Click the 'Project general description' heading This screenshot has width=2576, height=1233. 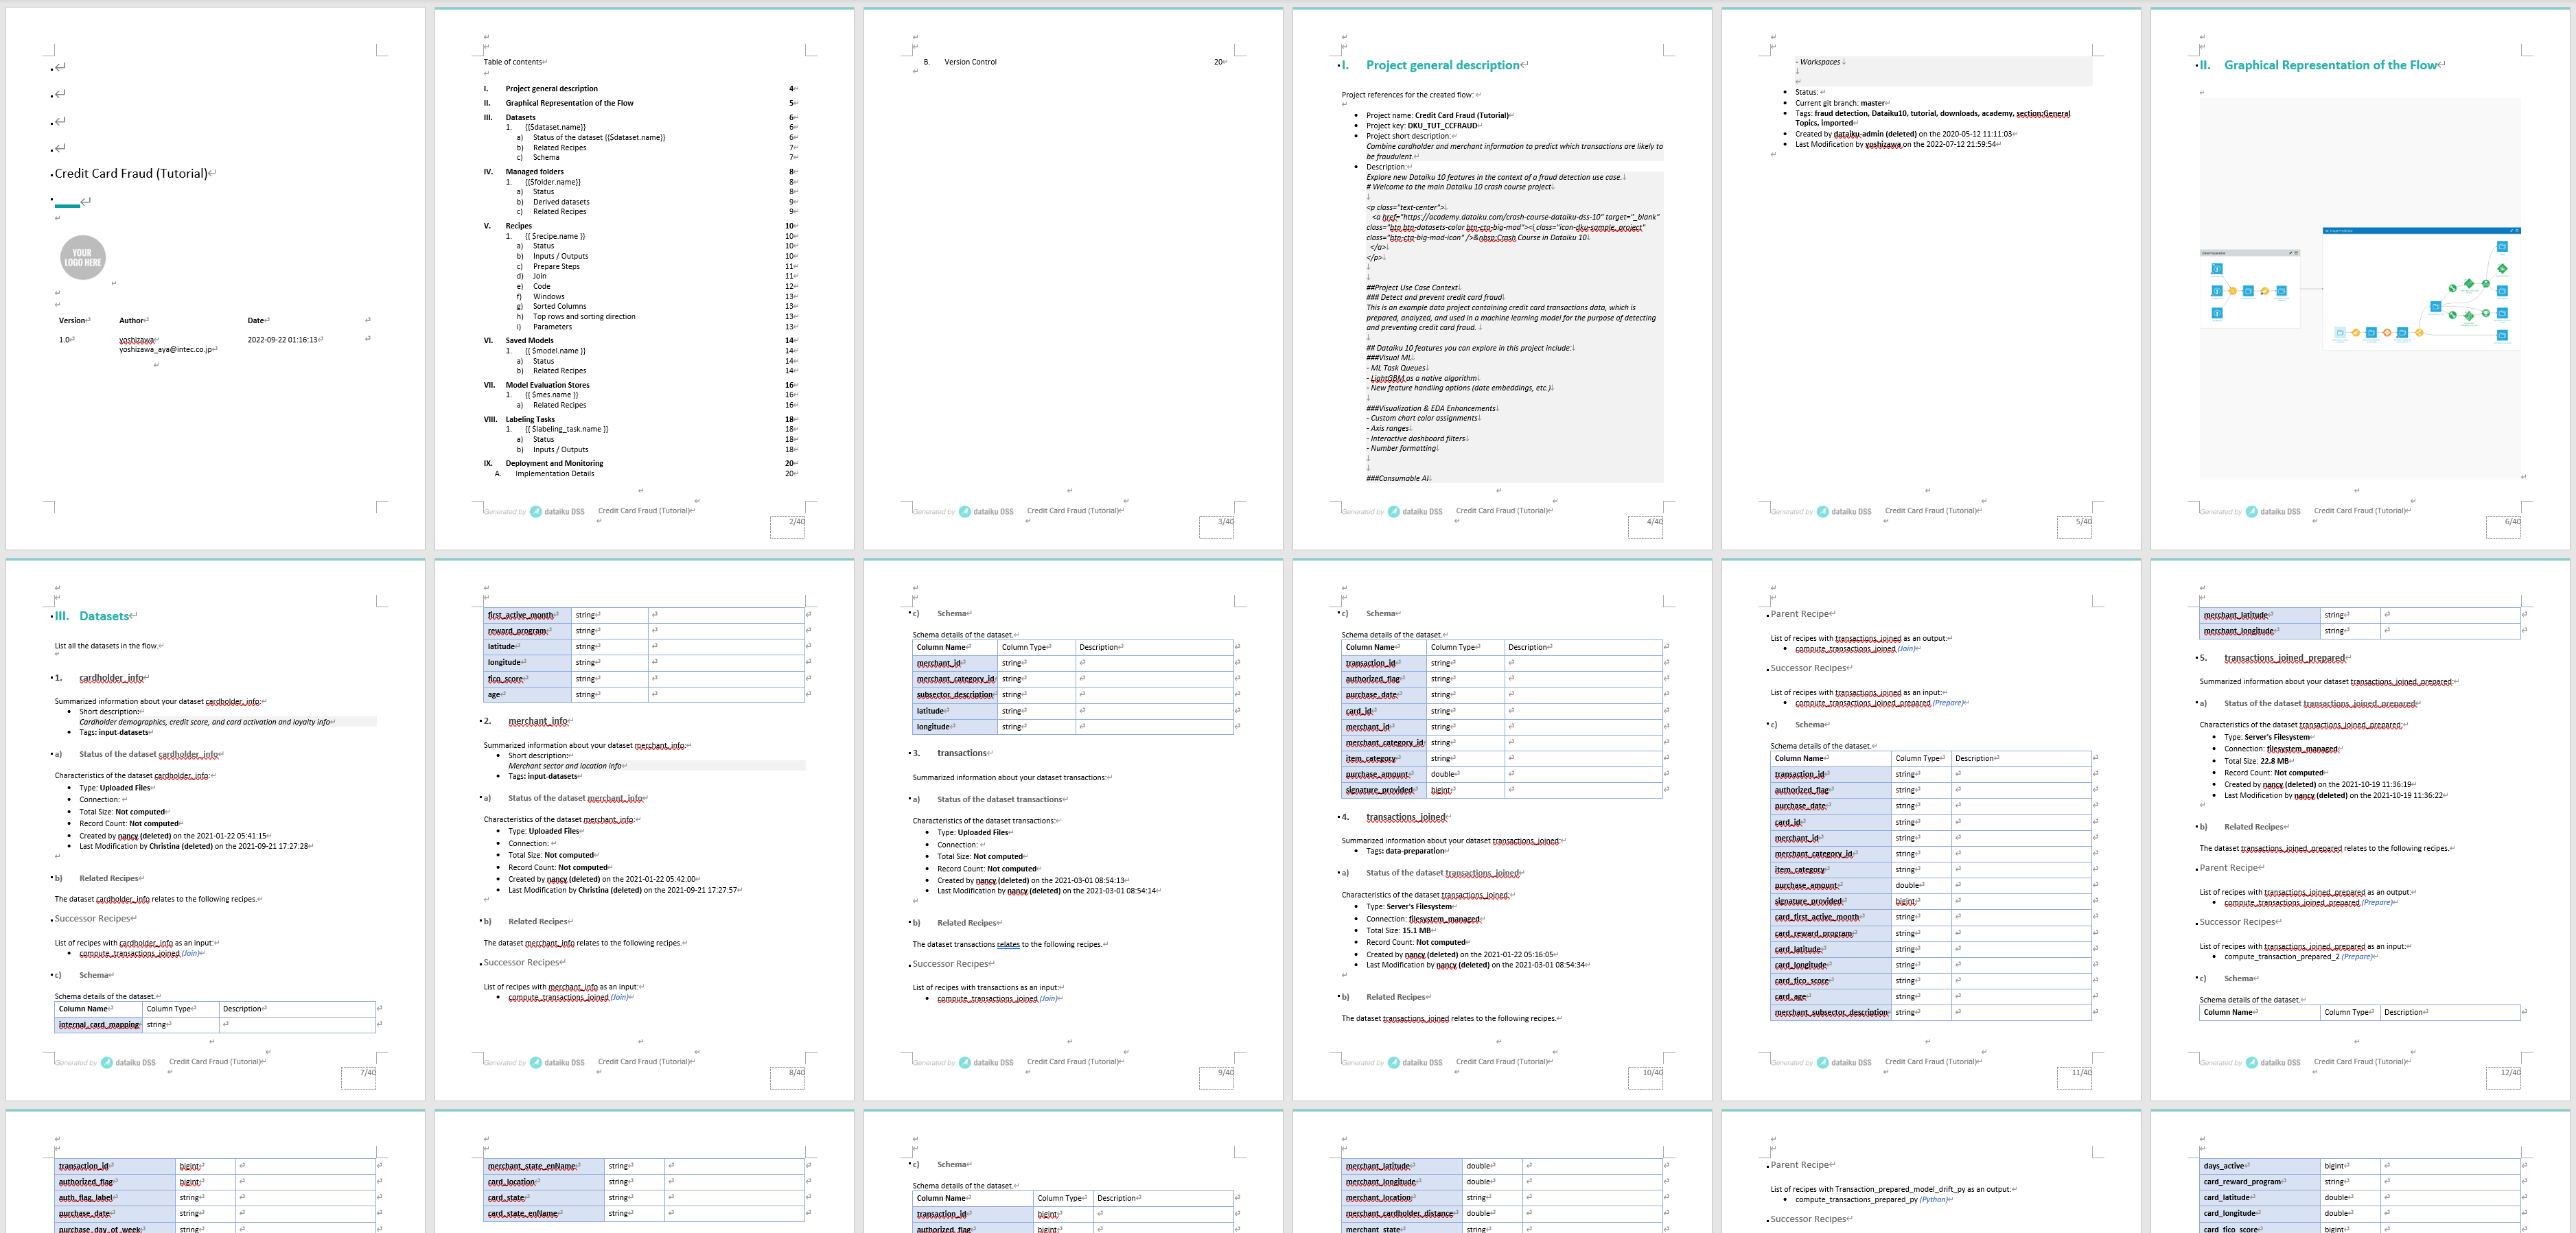1442,65
